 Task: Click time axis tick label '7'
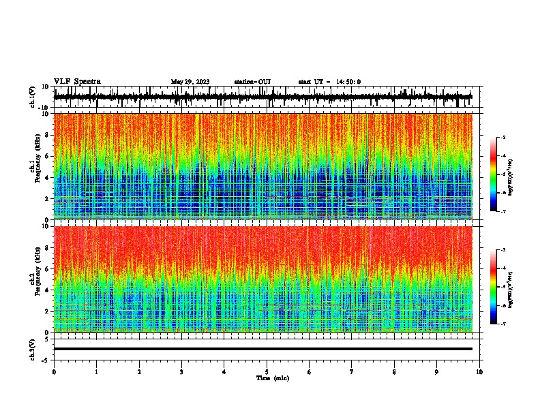tap(352, 372)
